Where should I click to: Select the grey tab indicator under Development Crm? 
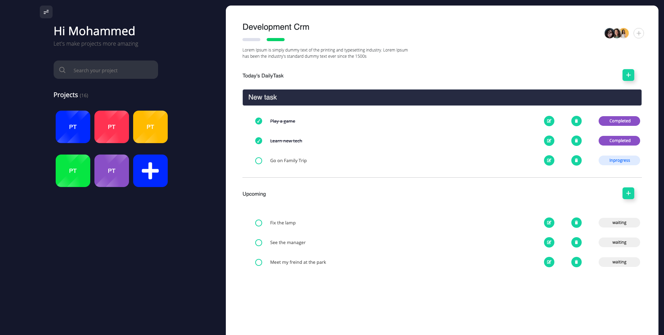(x=251, y=39)
